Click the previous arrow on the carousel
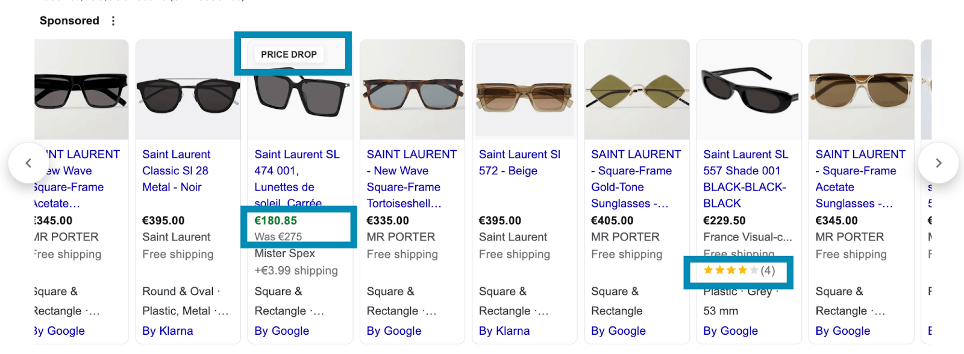964x354 pixels. (28, 163)
